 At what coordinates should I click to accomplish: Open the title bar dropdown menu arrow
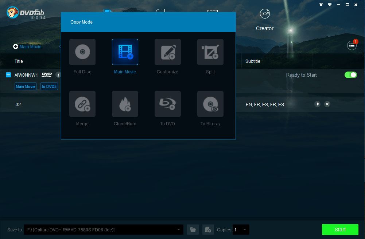point(330,5)
